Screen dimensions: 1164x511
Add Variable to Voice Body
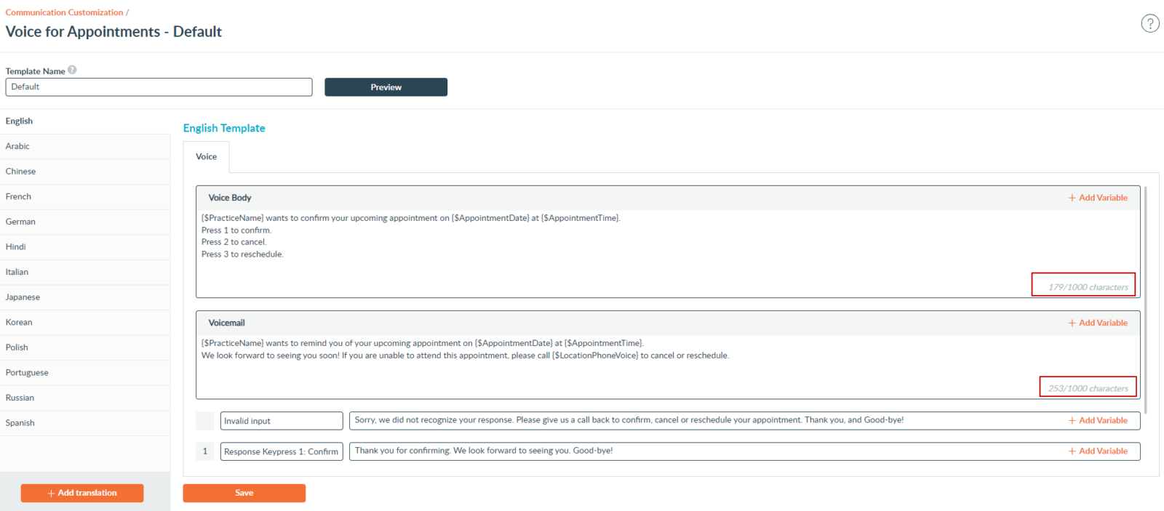(1098, 198)
